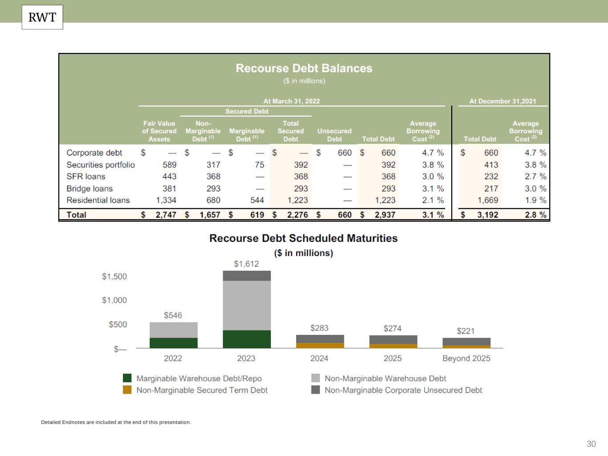This screenshot has height=456, width=608.
Task: Click the dark gray segment of 2024 bar
Action: point(320,338)
